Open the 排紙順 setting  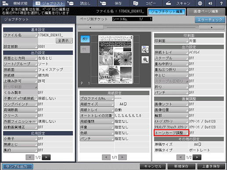click(20, 75)
